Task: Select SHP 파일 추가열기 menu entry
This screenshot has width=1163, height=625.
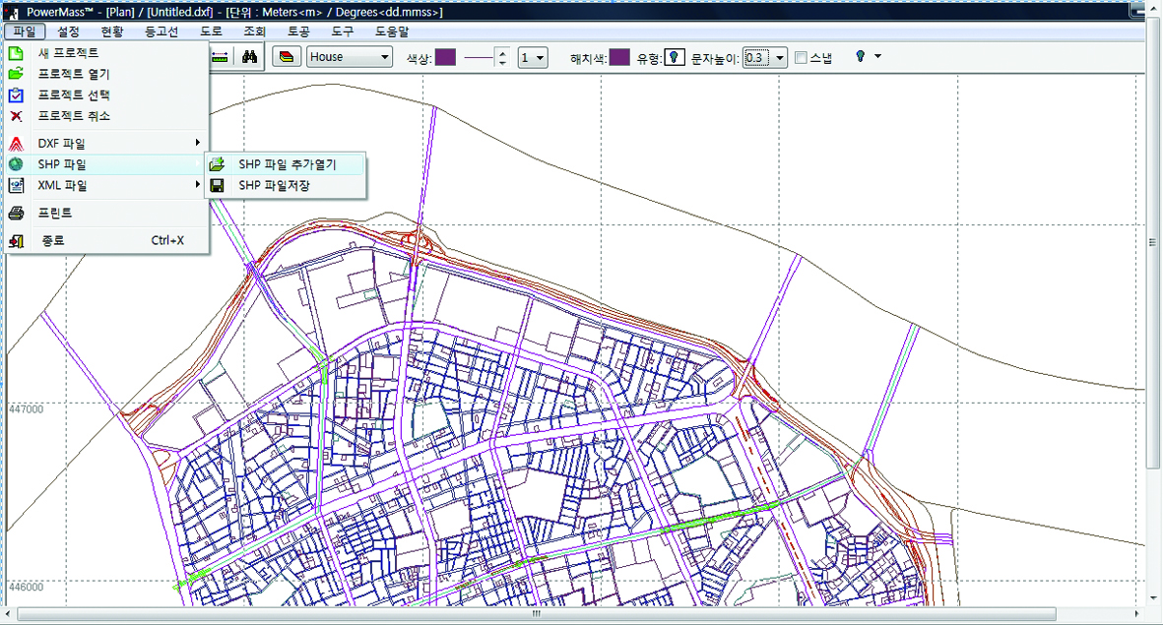Action: tap(288, 164)
